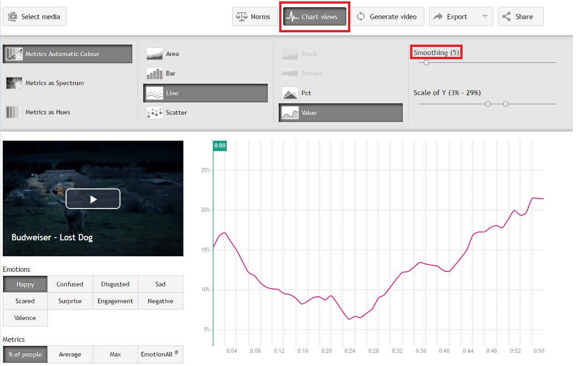Click the Smoothing (5) label
This screenshot has height=366, width=583.
(436, 52)
